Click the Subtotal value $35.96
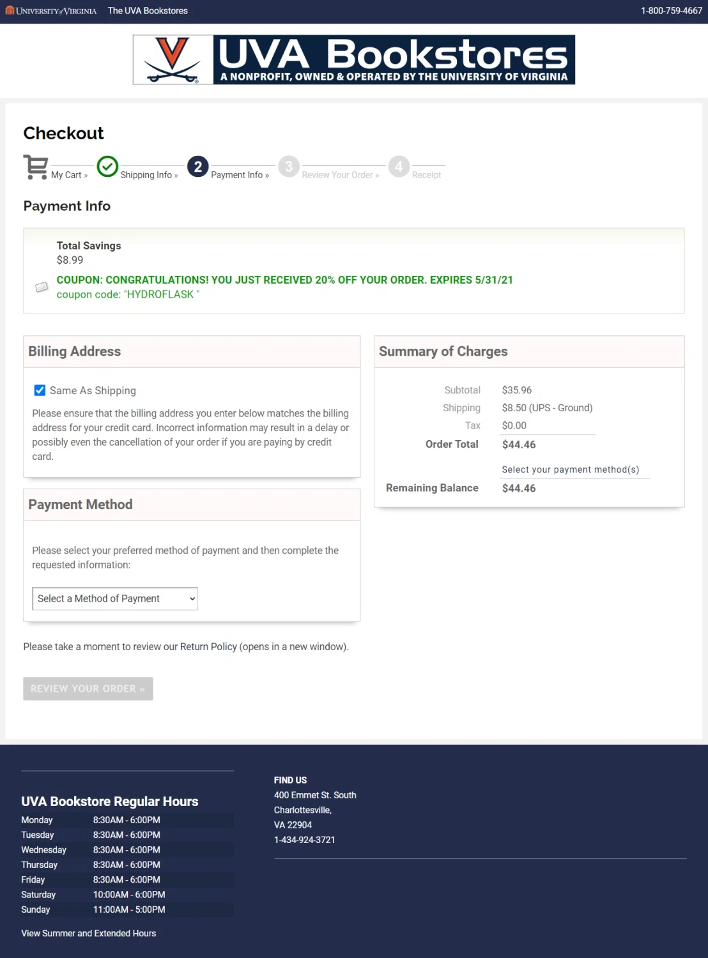The width and height of the screenshot is (708, 958). pyautogui.click(x=517, y=390)
